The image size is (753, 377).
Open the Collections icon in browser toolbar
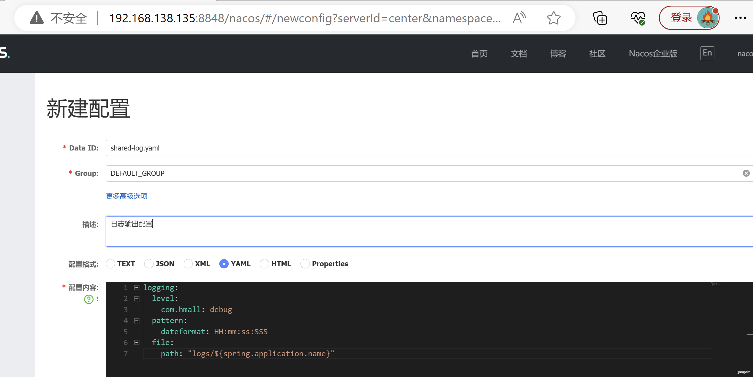click(600, 18)
